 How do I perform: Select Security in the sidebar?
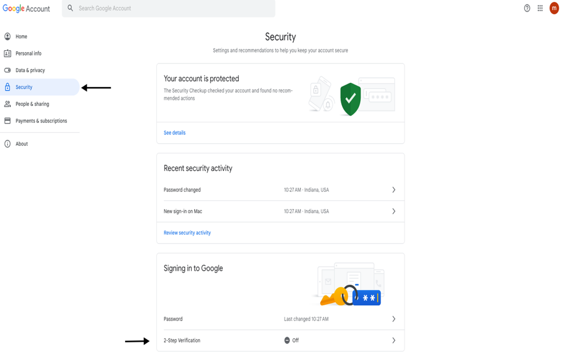[24, 87]
